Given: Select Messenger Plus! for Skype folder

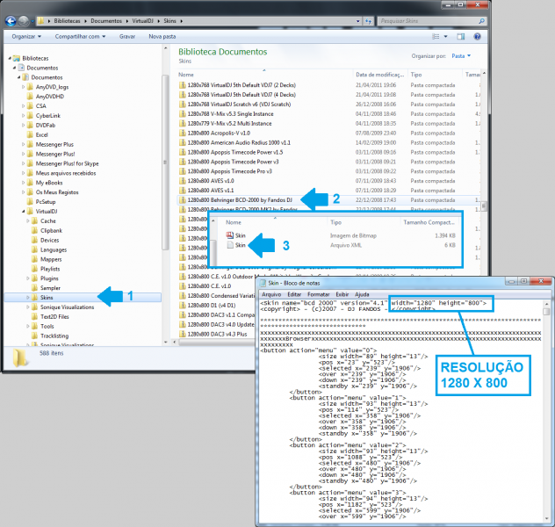Looking at the screenshot, I should point(67,163).
